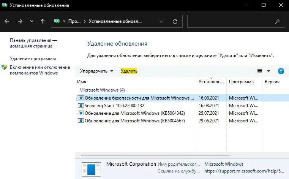Click the support.microsoft.com help link
Screen dimensions: 289x179
coord(244,171)
